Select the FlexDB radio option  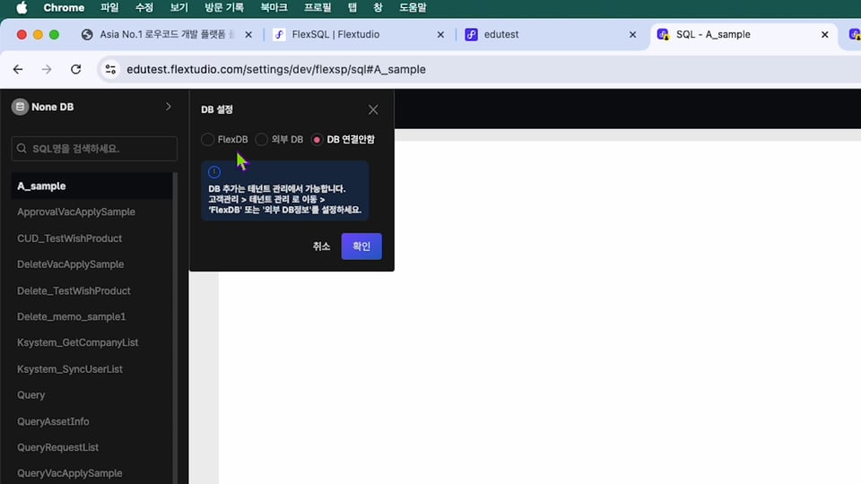coord(207,140)
